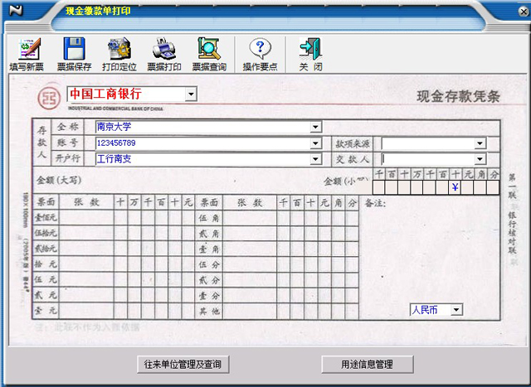Screen dimensions: 531x387
Task: Click the 张数 cell for 伍拾元
Action: 86,233
